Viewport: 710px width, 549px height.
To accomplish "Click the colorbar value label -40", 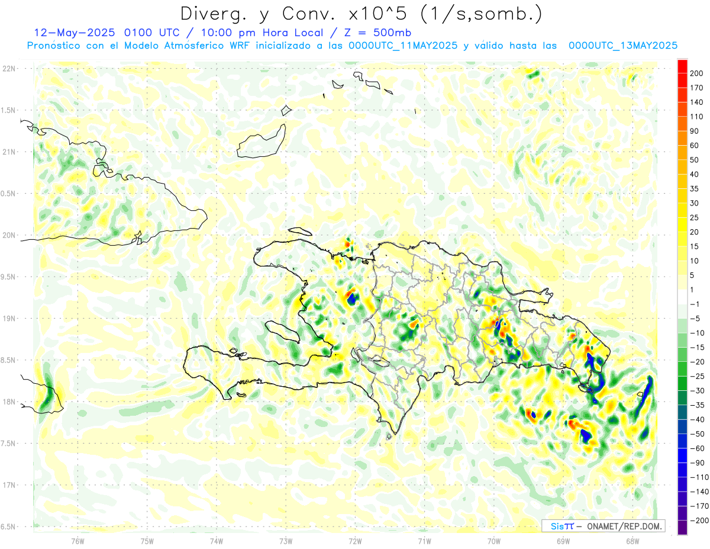I will pos(697,419).
